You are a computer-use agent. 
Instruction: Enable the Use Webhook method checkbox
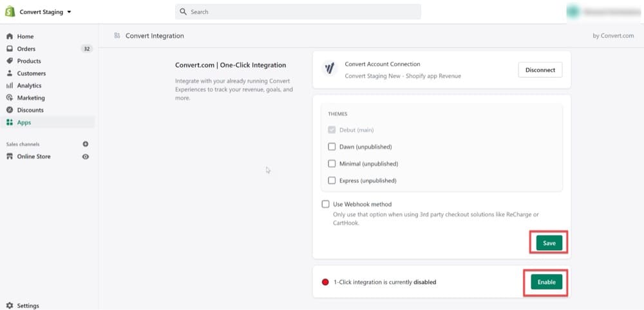click(326, 205)
